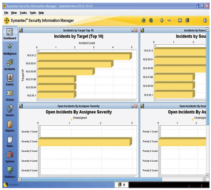Image resolution: width=211 pixels, height=190 pixels.
Task: Click the Severity 2 Count bar
Action: tap(85, 141)
